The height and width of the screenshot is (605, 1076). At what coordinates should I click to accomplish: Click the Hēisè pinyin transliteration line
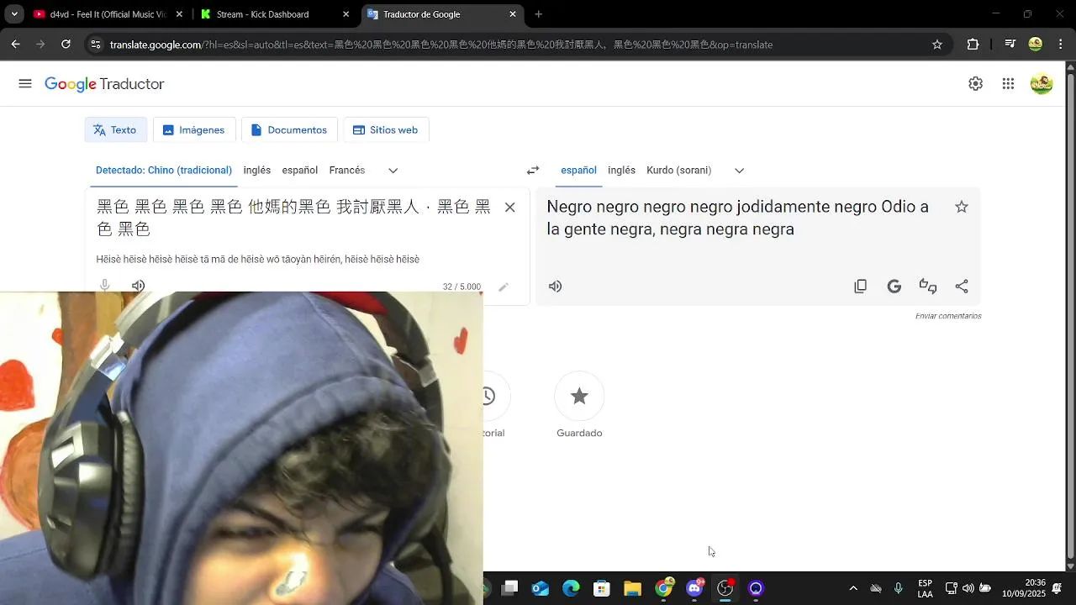tap(257, 260)
